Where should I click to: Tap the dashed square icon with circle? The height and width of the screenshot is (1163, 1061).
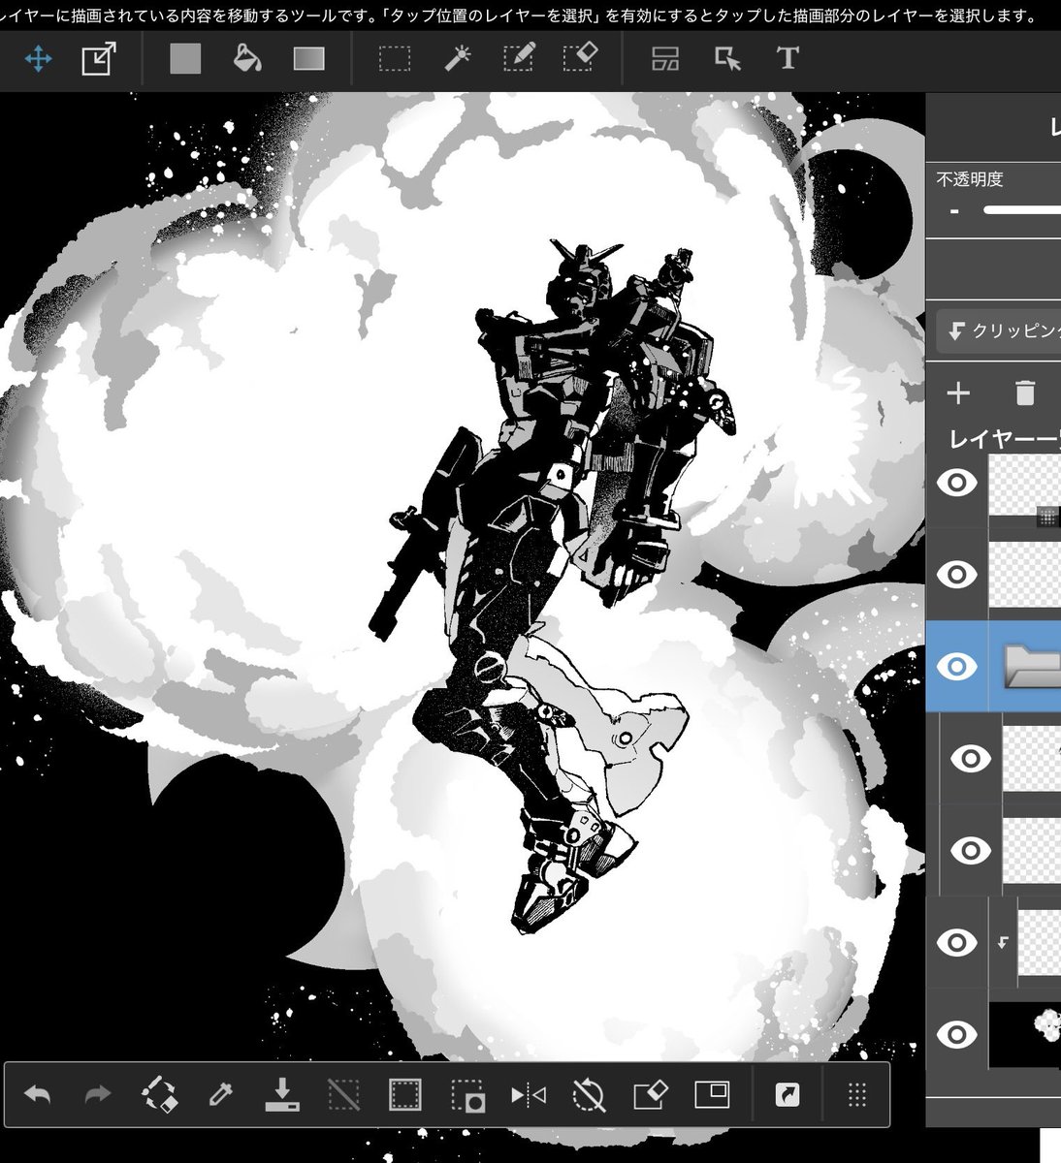(467, 1096)
